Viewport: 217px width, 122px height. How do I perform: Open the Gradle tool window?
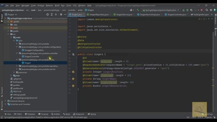[x=216, y=32]
